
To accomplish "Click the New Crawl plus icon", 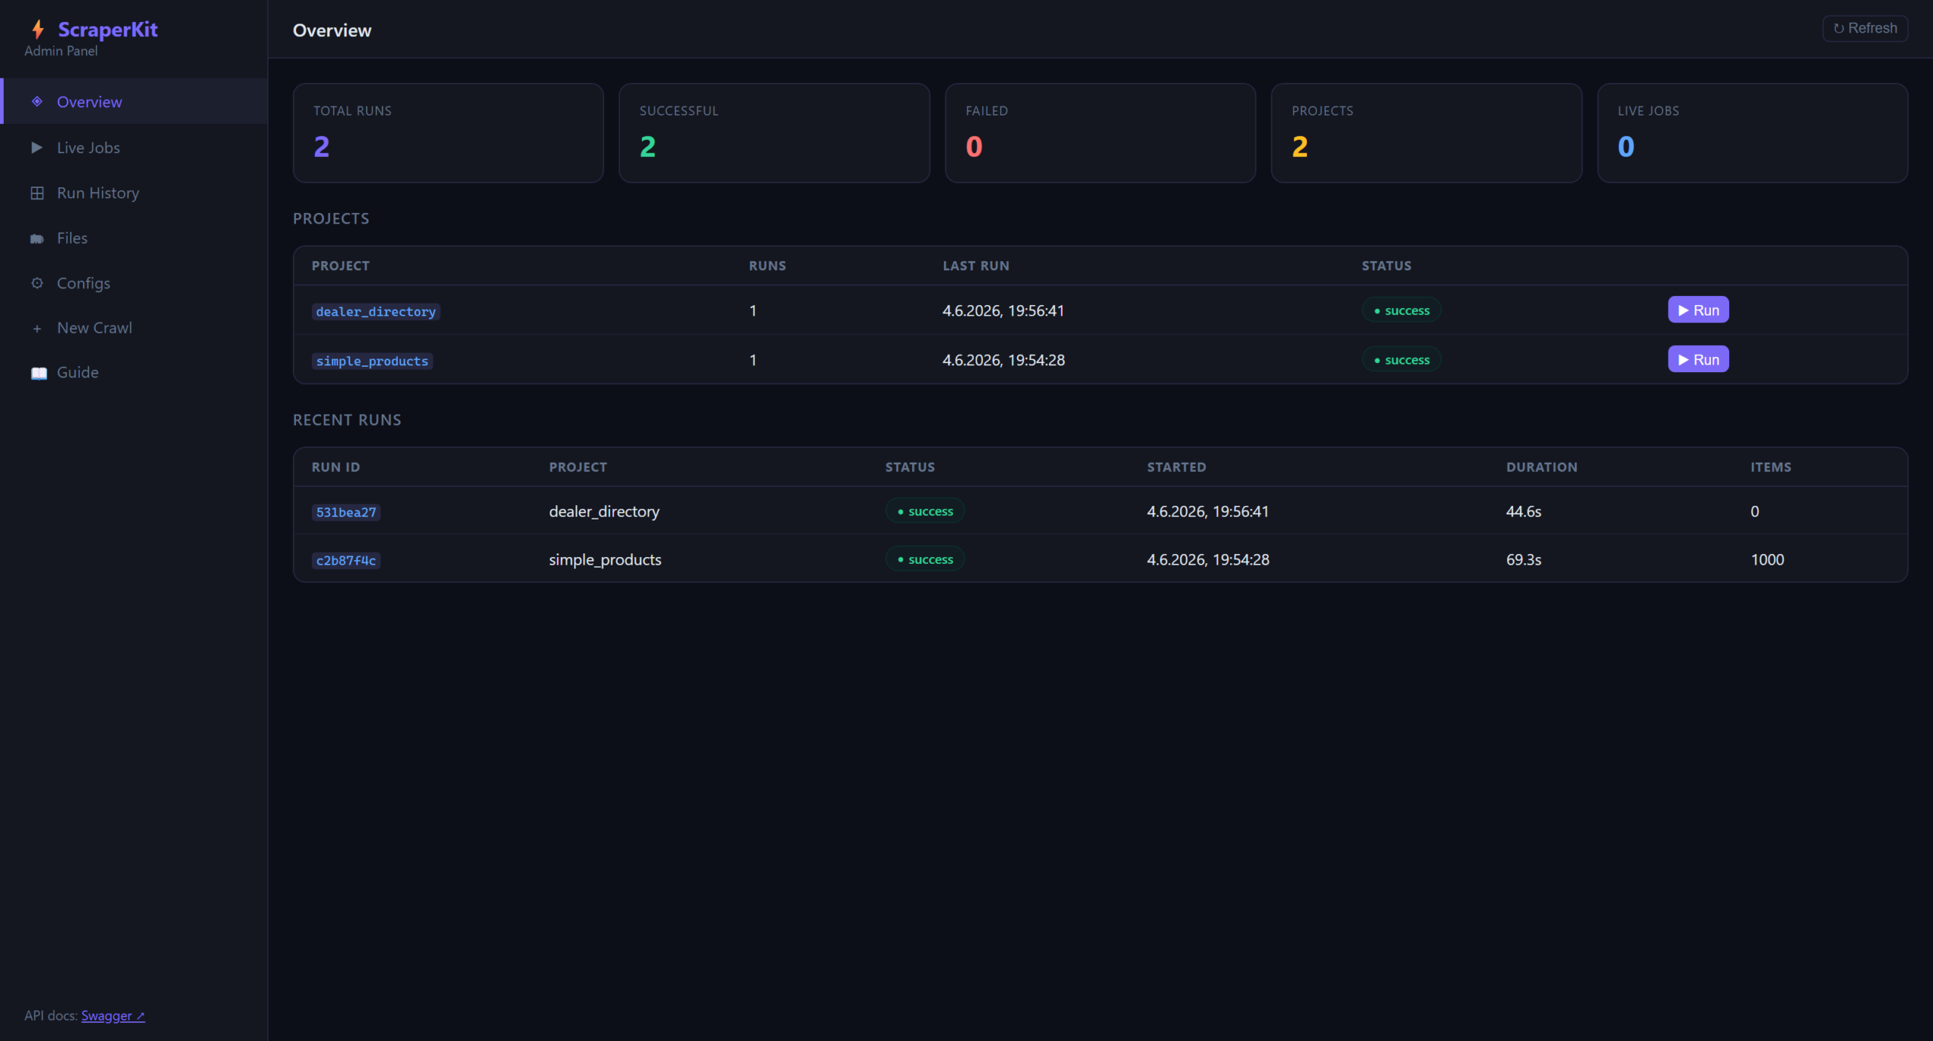I will pyautogui.click(x=37, y=328).
